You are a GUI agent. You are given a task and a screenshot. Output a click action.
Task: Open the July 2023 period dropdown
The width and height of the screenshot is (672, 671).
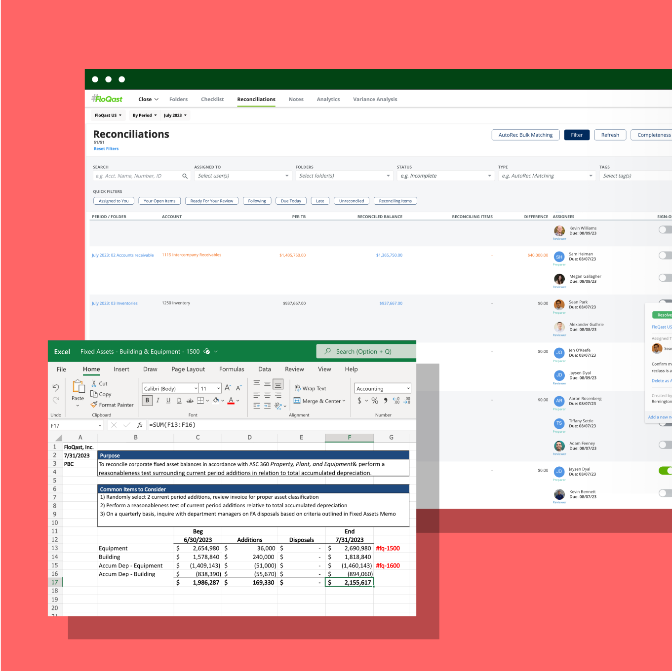[175, 115]
